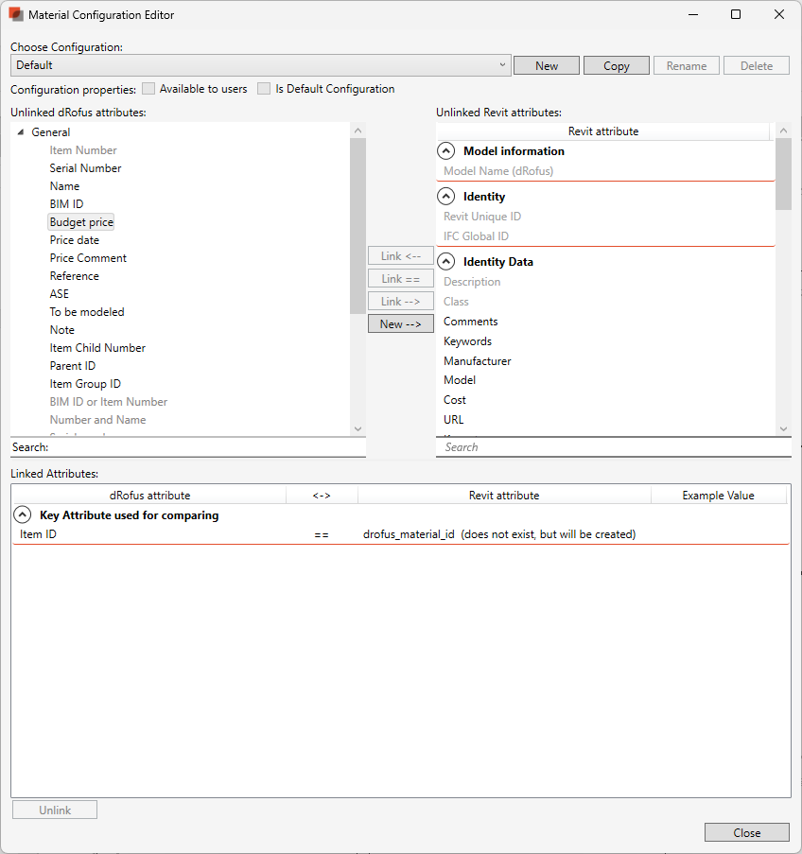This screenshot has height=854, width=802.
Task: Collapse the Model information group
Action: point(446,151)
